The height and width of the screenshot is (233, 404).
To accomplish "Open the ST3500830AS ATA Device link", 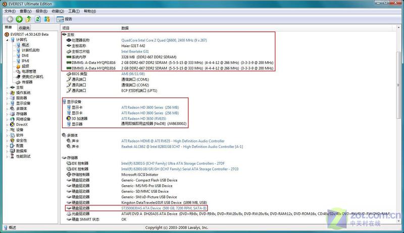I will (164, 208).
